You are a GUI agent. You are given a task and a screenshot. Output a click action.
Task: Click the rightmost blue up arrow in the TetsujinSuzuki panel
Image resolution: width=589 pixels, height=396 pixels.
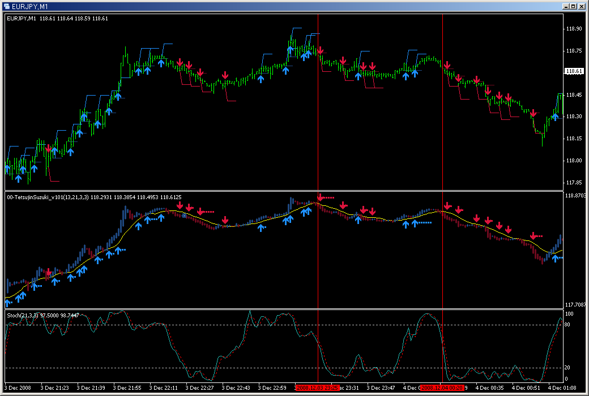tap(555, 258)
